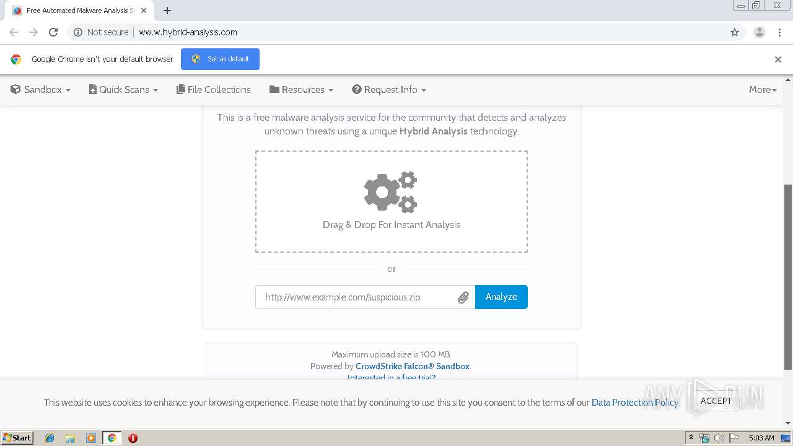
Task: Launch Internet Explorer from taskbar
Action: click(50, 438)
